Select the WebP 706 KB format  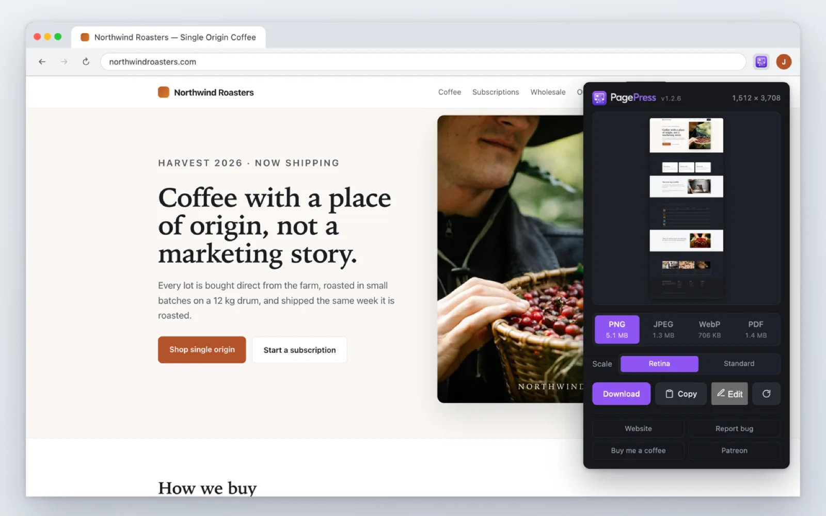(709, 329)
